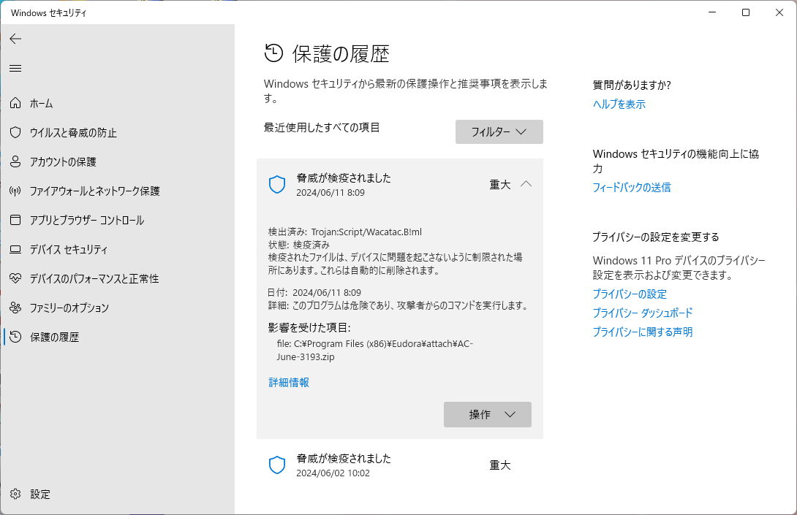
Task: Go to ホーム page
Action: [118, 103]
